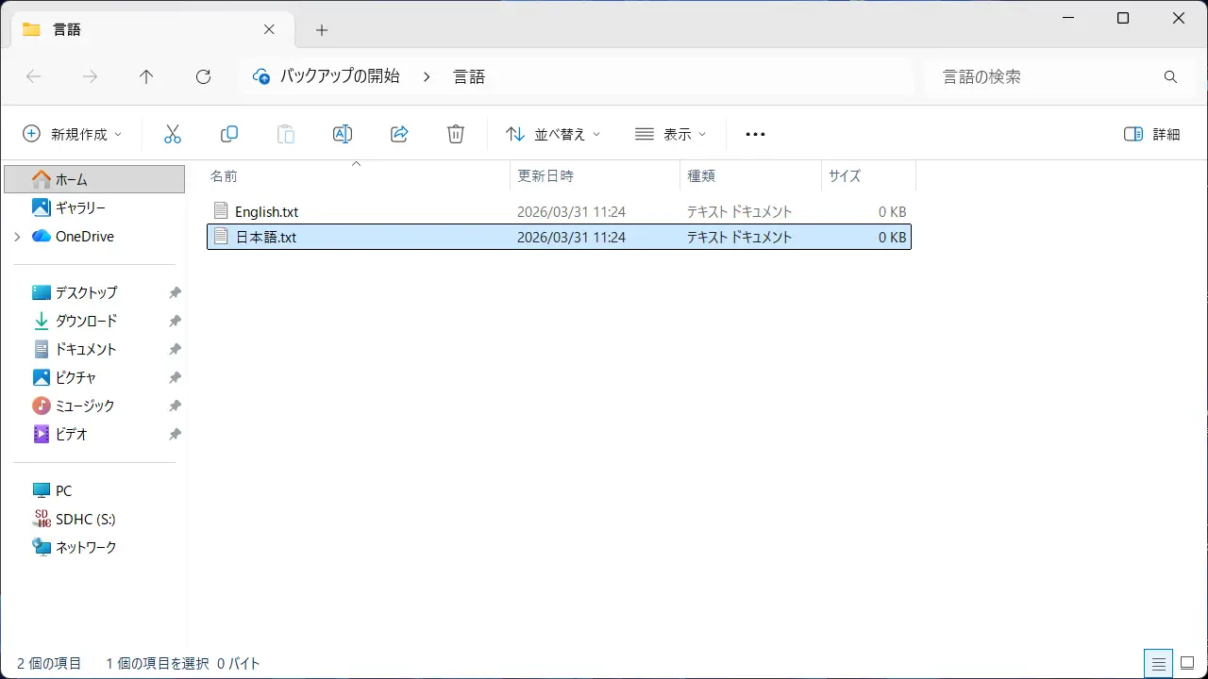Open the 表示 view dropdown
Viewport: 1208px width, 679px height.
tap(670, 134)
